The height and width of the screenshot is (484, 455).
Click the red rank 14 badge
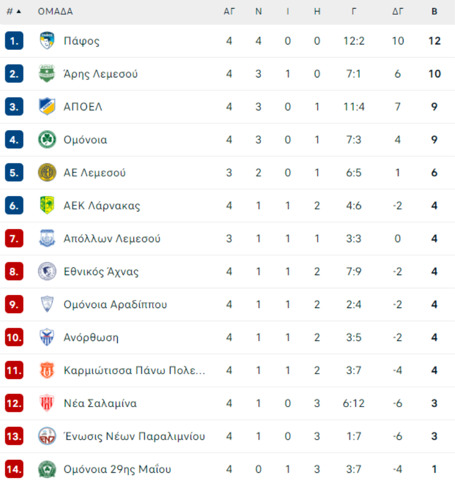(x=14, y=469)
